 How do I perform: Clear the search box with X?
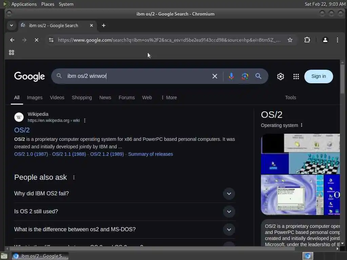(215, 76)
